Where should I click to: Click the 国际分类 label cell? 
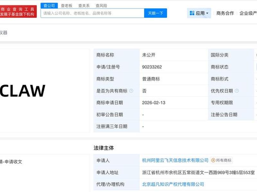[x=231, y=55]
